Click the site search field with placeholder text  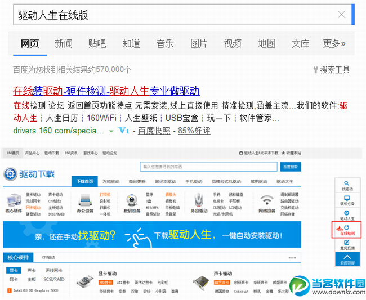(208, 167)
